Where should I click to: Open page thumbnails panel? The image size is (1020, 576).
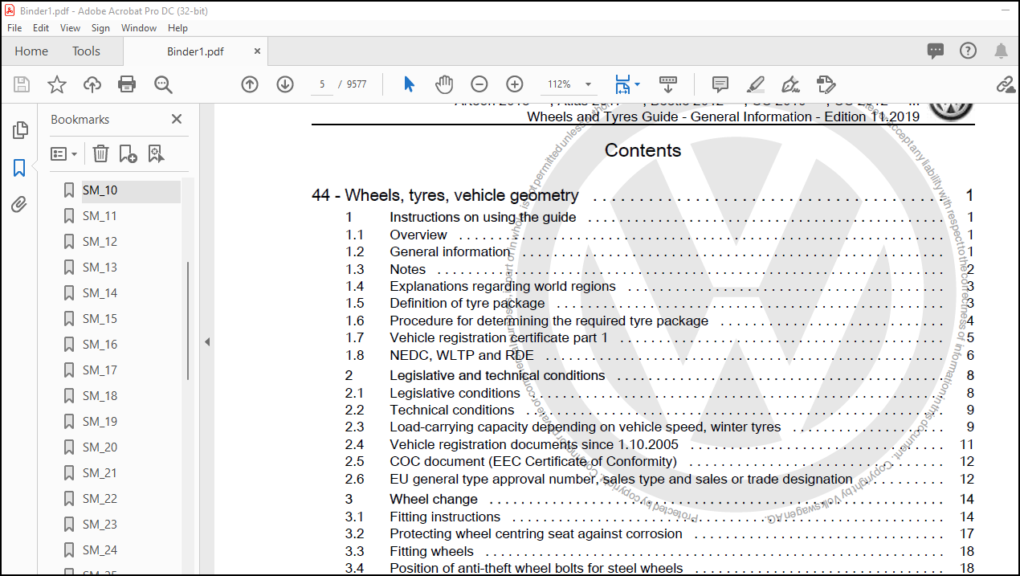coord(20,129)
